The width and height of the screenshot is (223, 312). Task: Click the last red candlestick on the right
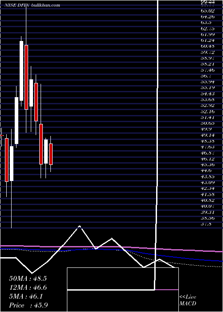point(51,154)
